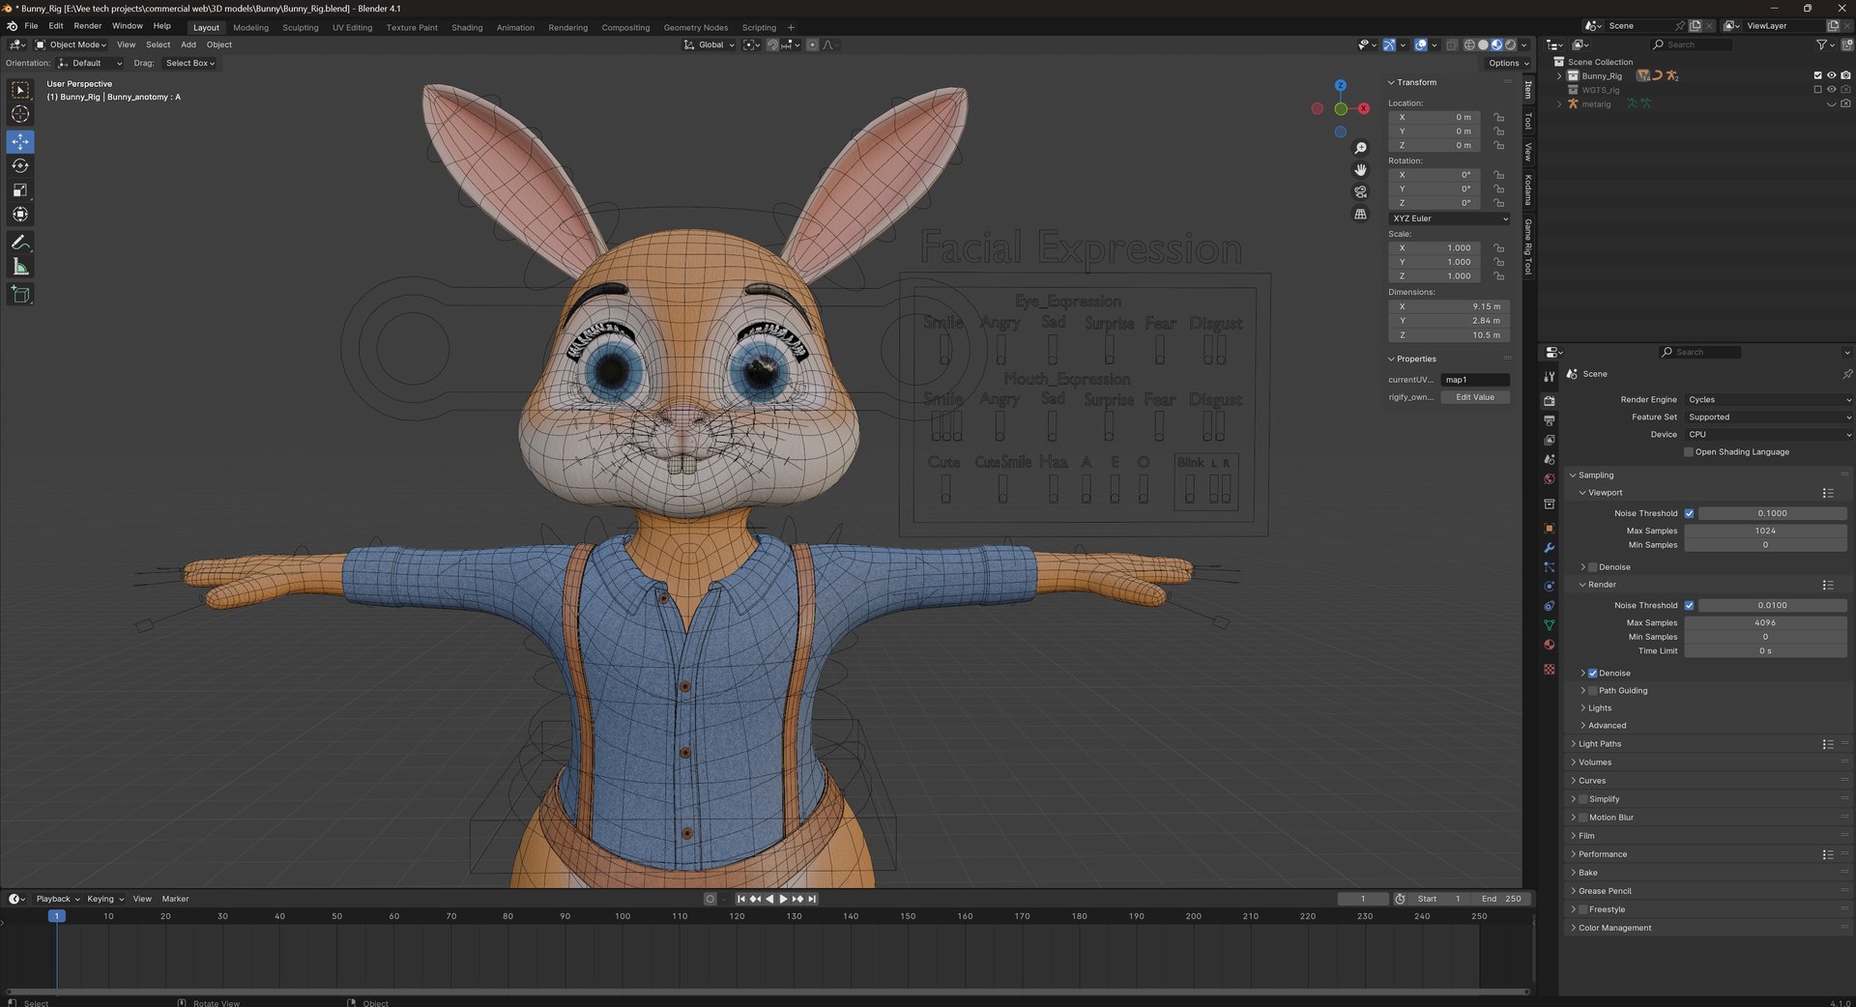Click the Select Box drag setting
1856x1007 pixels.
(189, 63)
